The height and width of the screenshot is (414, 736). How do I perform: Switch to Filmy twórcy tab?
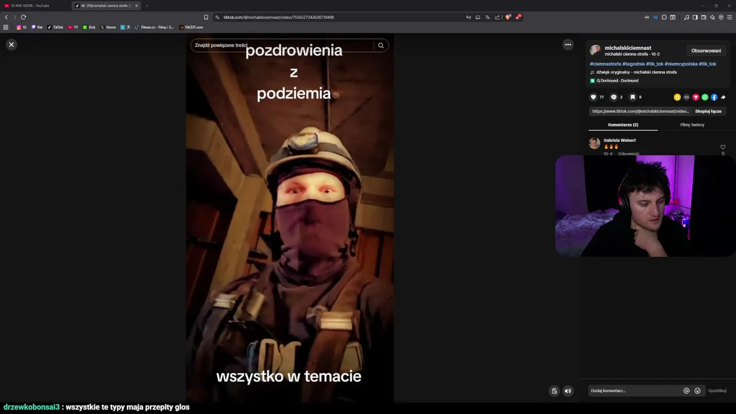click(692, 125)
